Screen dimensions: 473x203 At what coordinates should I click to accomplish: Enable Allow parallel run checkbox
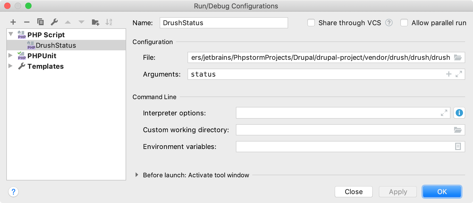(404, 23)
